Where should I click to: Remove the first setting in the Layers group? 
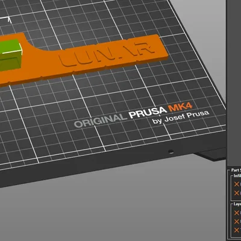tap(237, 213)
